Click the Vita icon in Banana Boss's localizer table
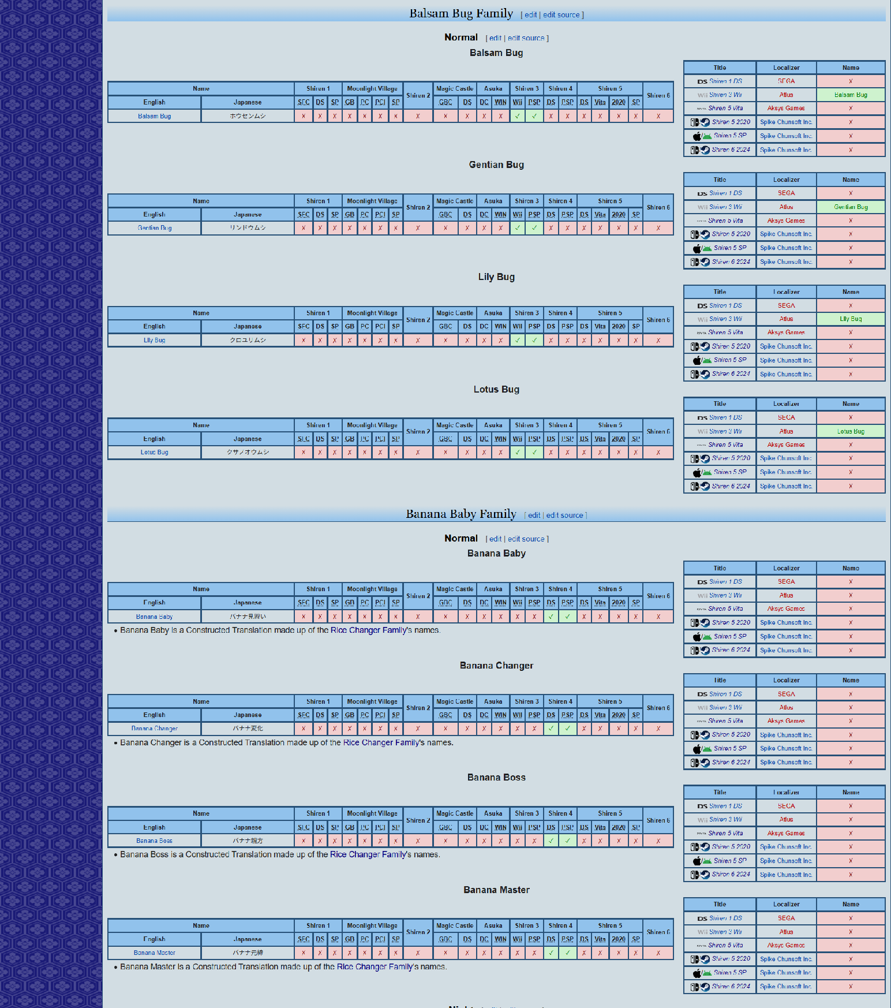 701,834
